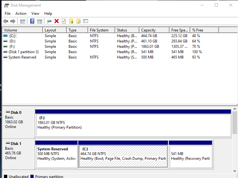Open the File menu
The image size is (238, 178).
point(8,14)
